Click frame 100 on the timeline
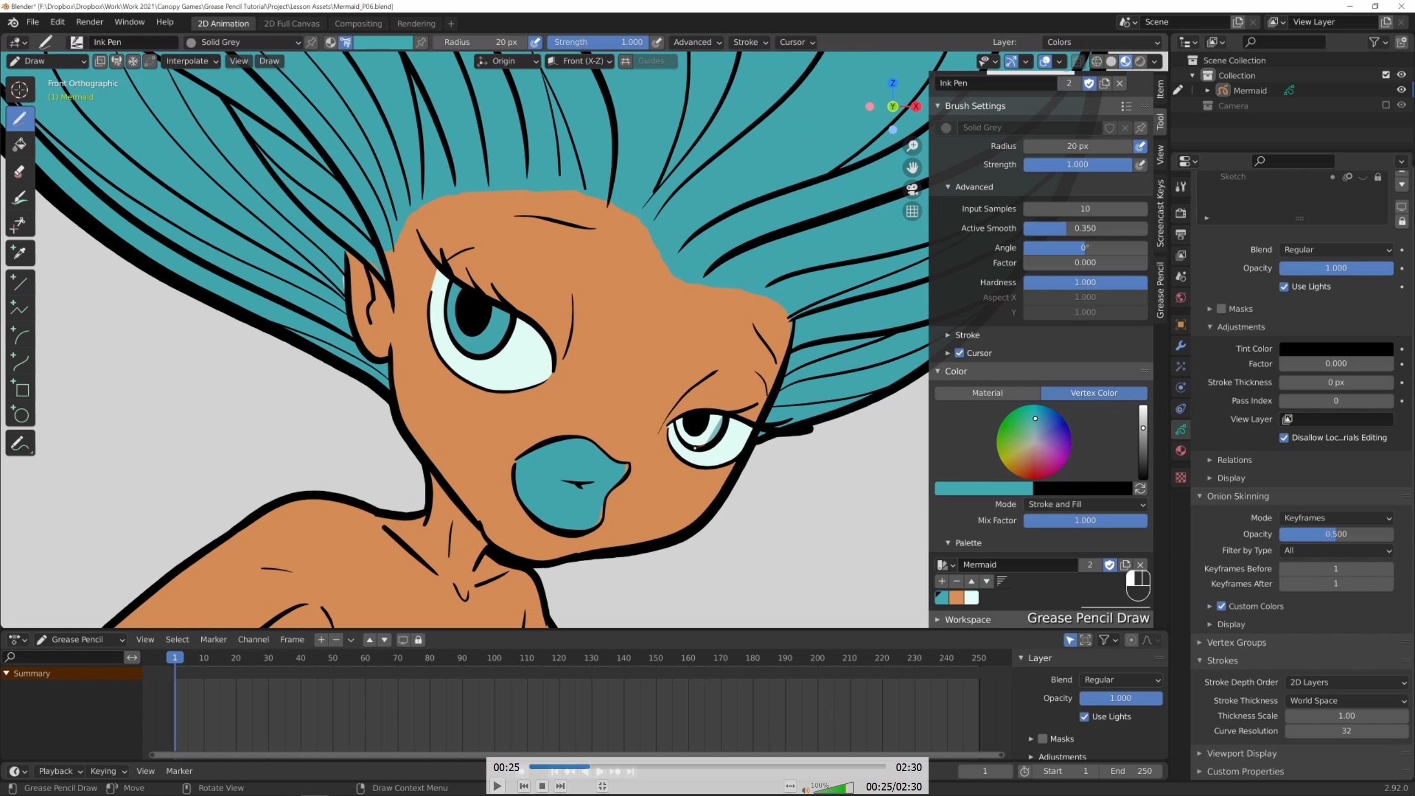 tap(494, 658)
